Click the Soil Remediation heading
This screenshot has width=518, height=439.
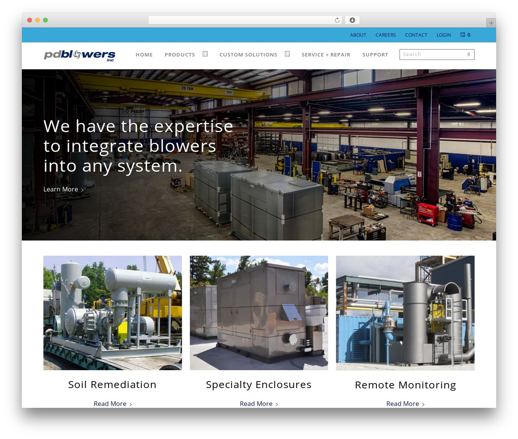point(112,385)
